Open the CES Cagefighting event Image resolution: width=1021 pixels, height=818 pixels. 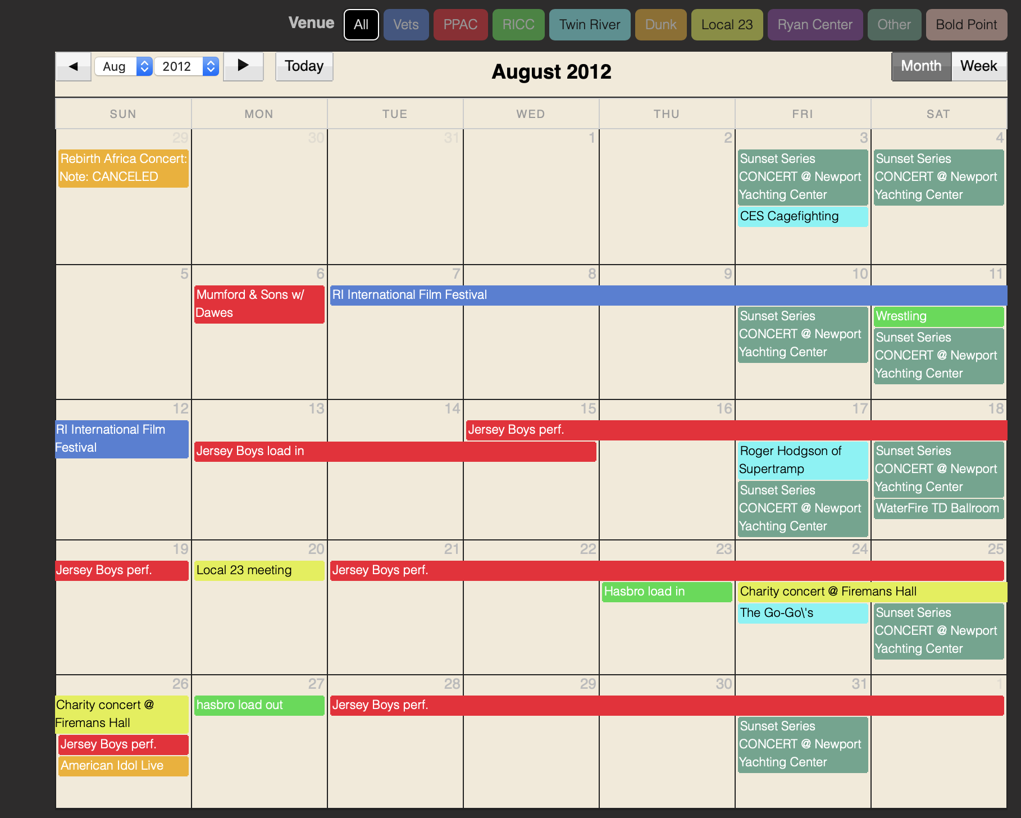tap(802, 216)
